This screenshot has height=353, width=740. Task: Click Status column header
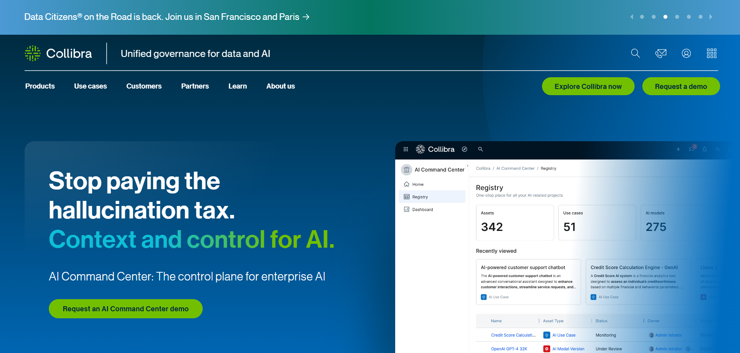(601, 321)
